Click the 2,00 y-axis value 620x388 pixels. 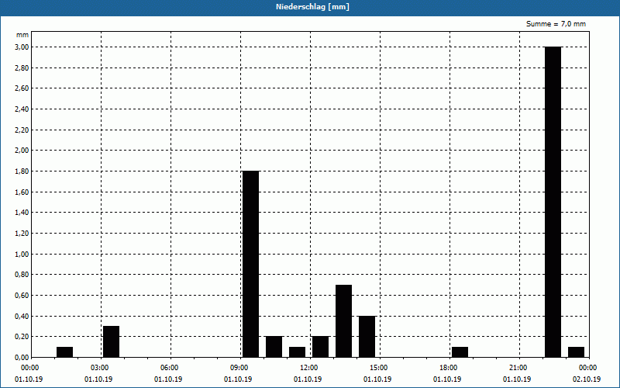22,151
